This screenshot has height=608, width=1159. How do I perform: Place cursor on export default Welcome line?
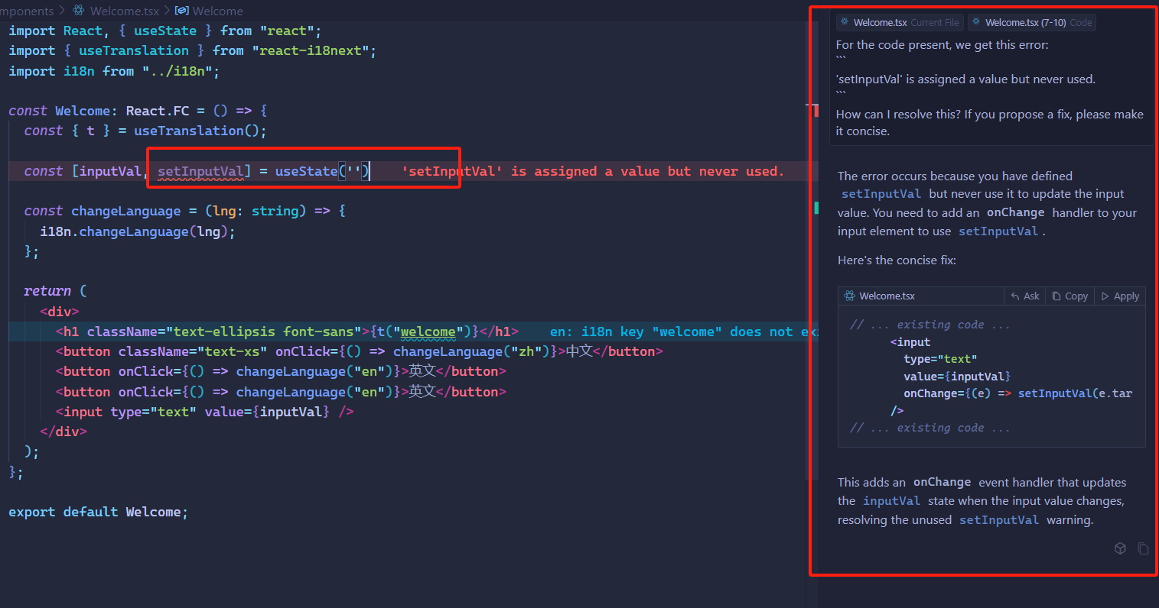pos(98,512)
